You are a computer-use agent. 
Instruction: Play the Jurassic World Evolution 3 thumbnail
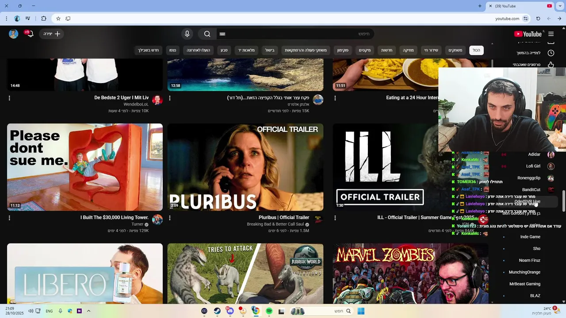click(x=245, y=274)
